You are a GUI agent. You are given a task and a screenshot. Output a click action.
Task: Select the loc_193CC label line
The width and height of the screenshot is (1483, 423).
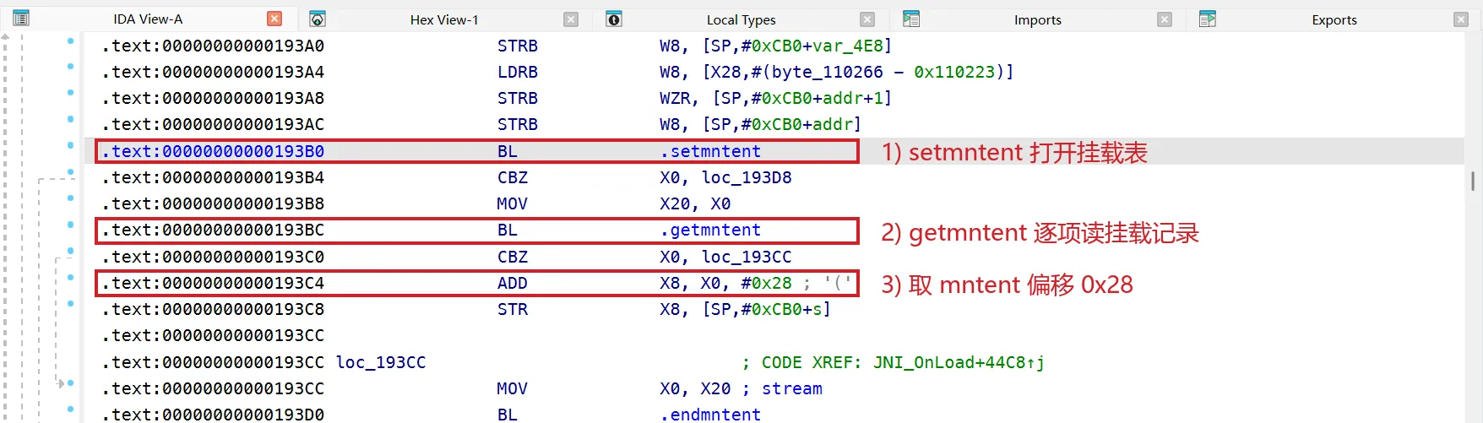[x=381, y=362]
